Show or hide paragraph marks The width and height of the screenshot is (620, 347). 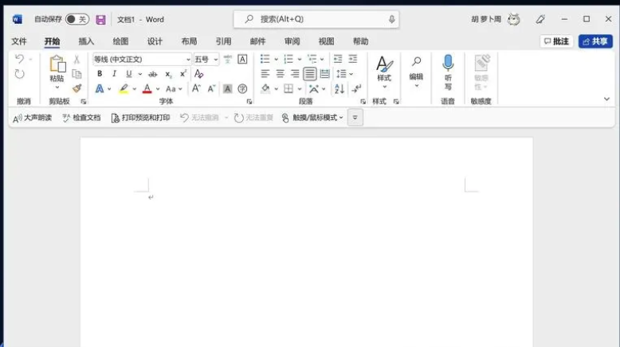click(x=356, y=89)
